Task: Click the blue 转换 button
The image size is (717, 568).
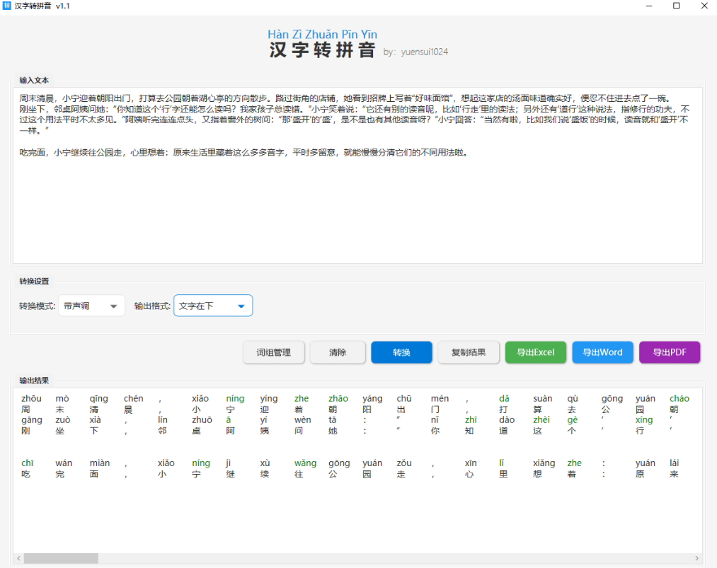Action: pyautogui.click(x=401, y=352)
